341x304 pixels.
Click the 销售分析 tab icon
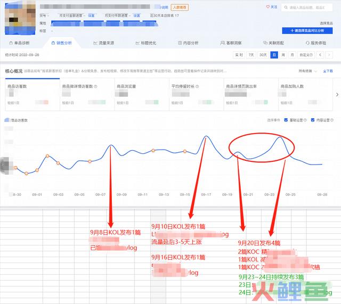click(53, 43)
